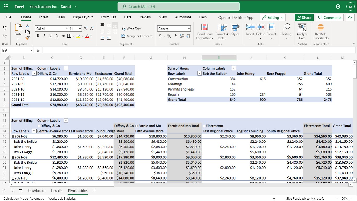Click the Undo arrow icon
The image size is (357, 201).
[x=5, y=29]
